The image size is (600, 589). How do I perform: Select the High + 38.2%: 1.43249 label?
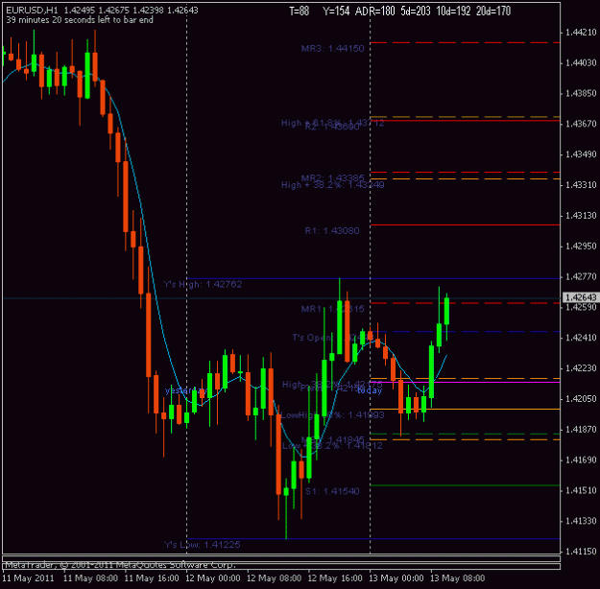(x=332, y=185)
